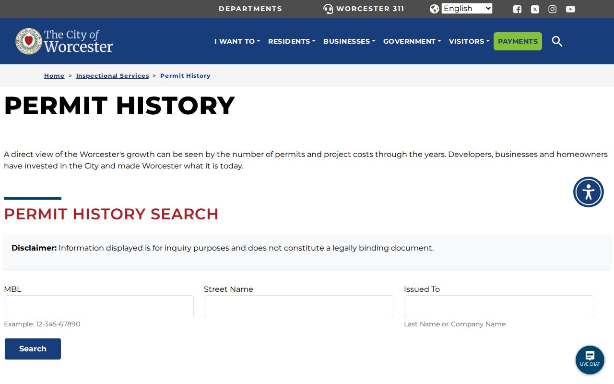The width and height of the screenshot is (614, 384).
Task: Focus the Issued To input field
Action: pyautogui.click(x=499, y=307)
